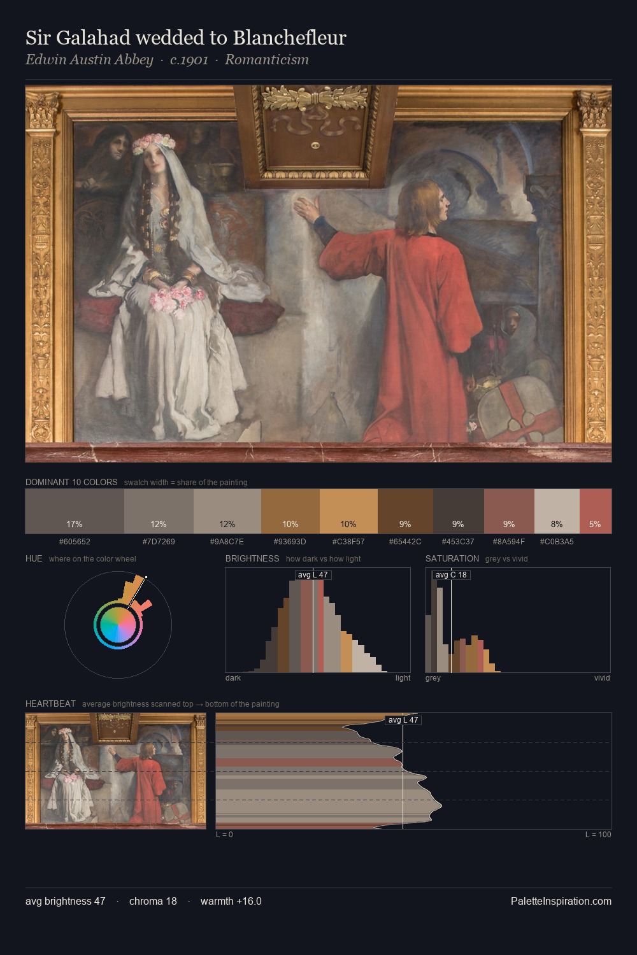Viewport: 637px width, 955px height.
Task: Open the PaletteInspiration.com link
Action: coord(561,901)
